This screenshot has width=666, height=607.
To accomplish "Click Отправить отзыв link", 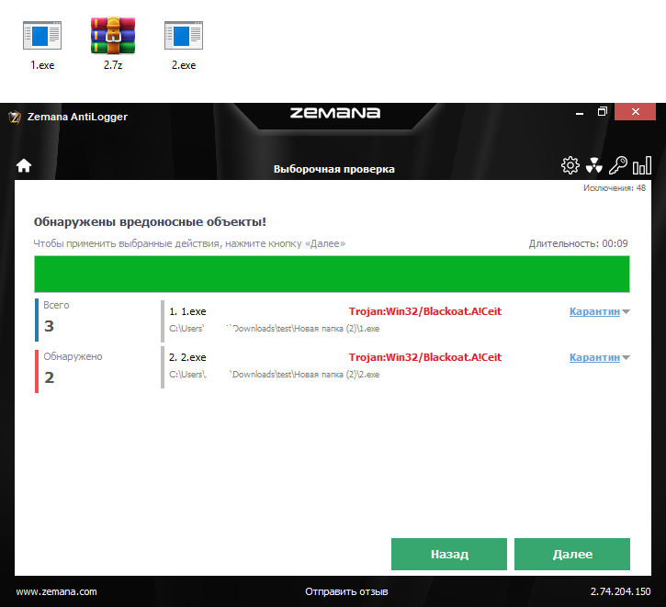I will [x=346, y=591].
